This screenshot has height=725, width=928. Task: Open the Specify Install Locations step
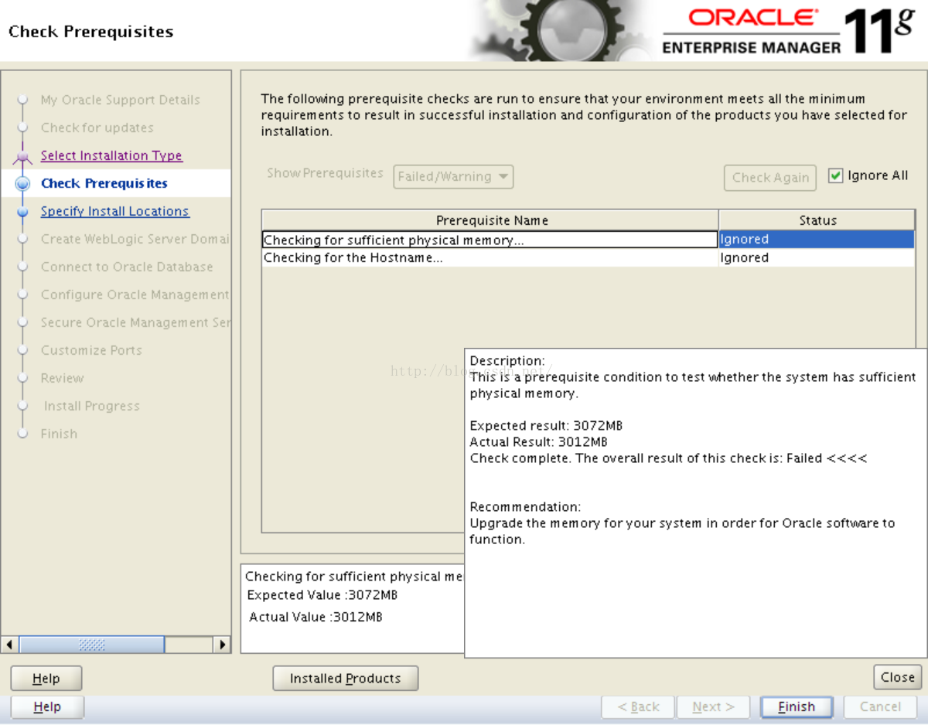tap(114, 211)
